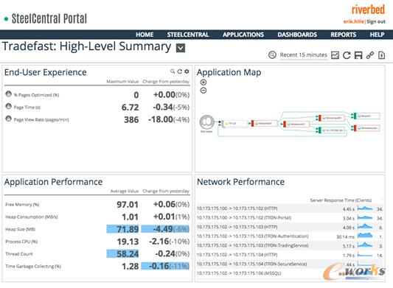Click the Time Garbage Collecting (%) label

pyautogui.click(x=33, y=266)
